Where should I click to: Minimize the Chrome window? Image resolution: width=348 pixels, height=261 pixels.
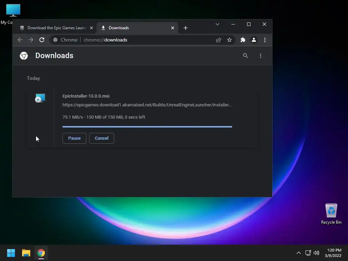point(233,24)
